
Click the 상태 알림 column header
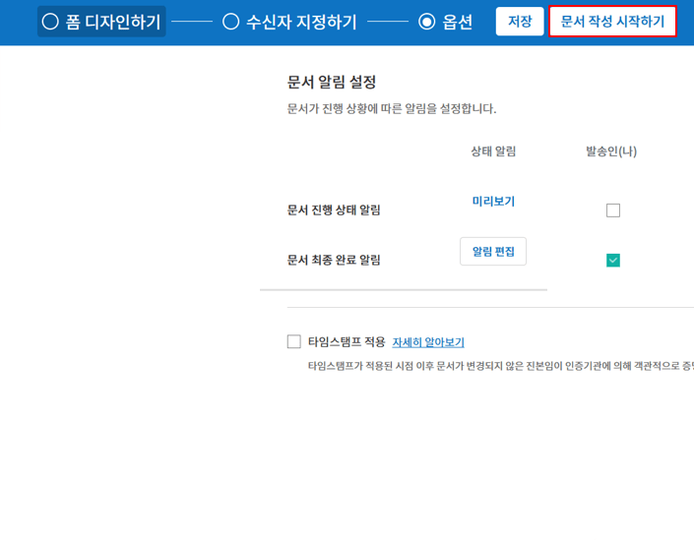click(x=493, y=151)
